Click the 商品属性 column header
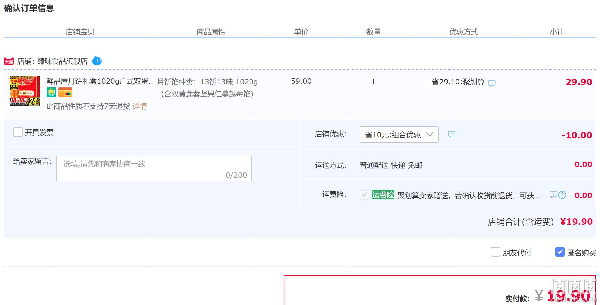 pos(211,32)
